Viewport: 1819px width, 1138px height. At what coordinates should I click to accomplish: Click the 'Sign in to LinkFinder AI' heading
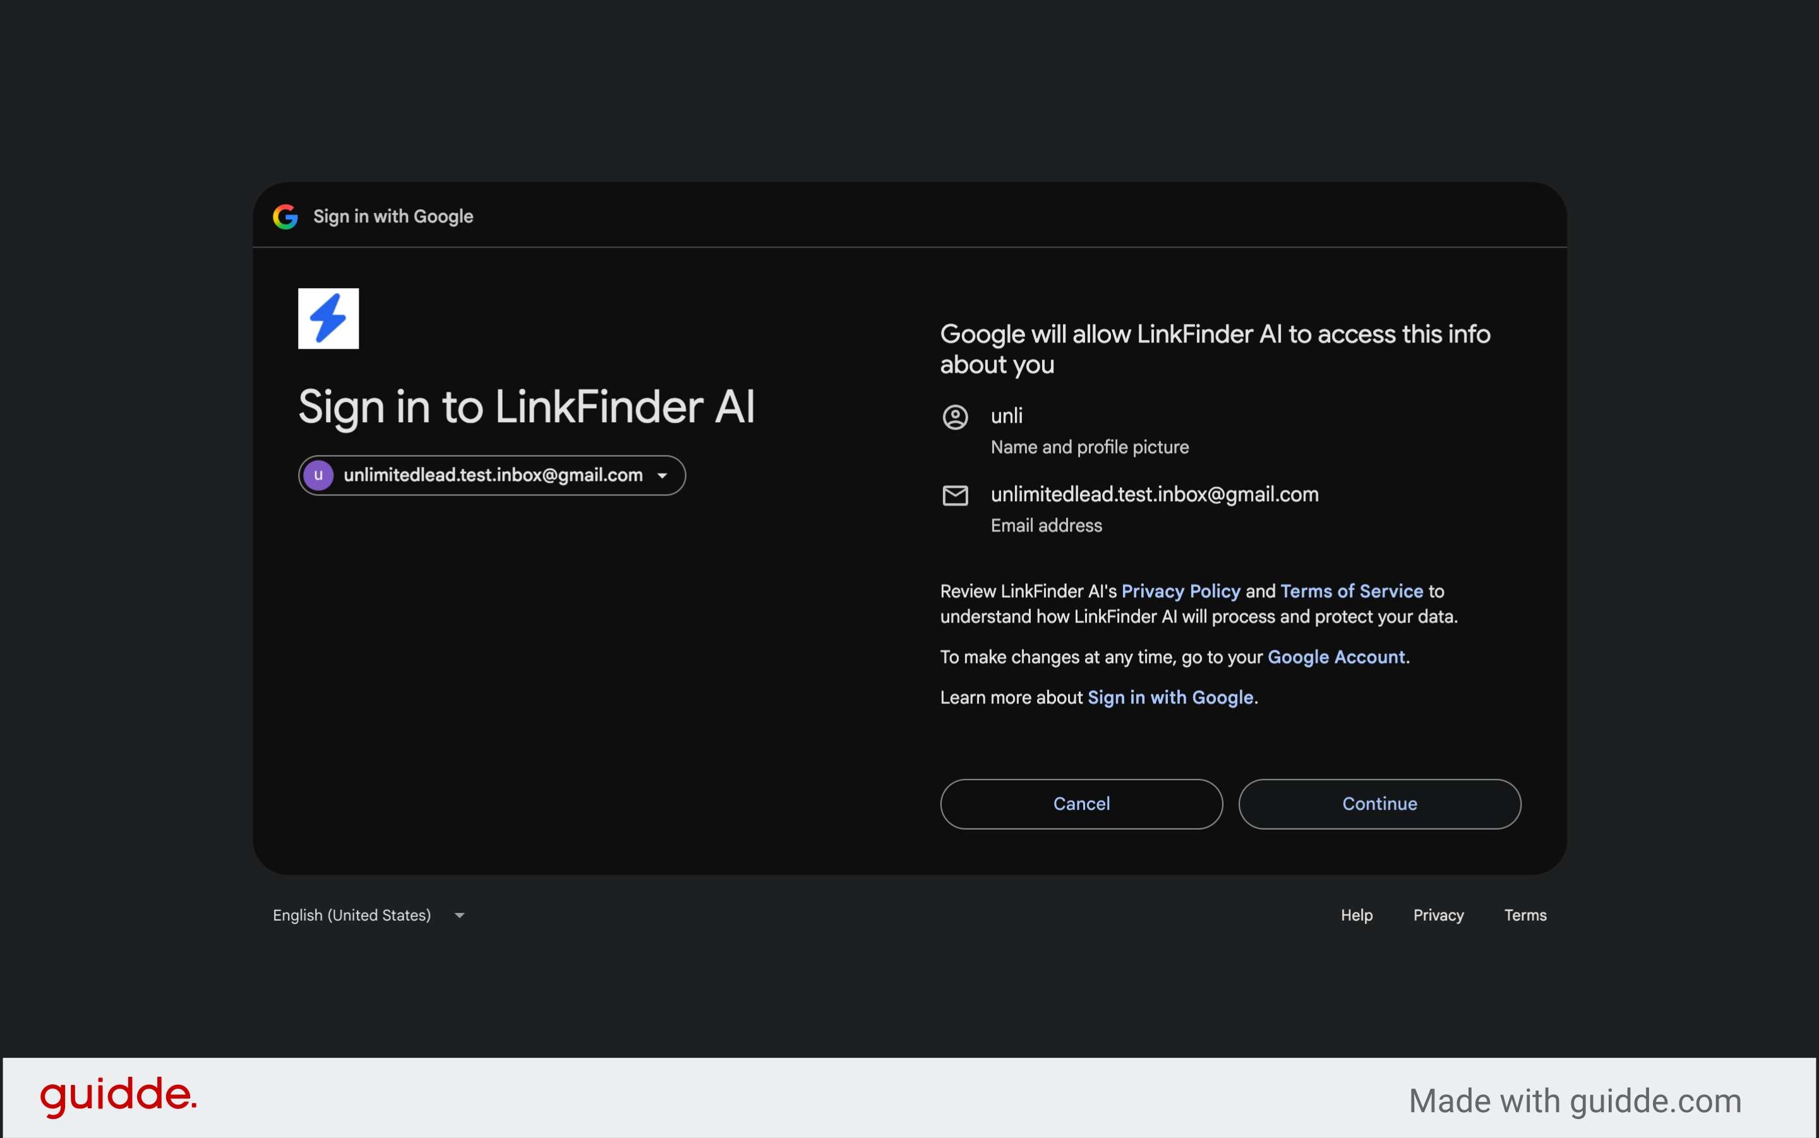527,407
